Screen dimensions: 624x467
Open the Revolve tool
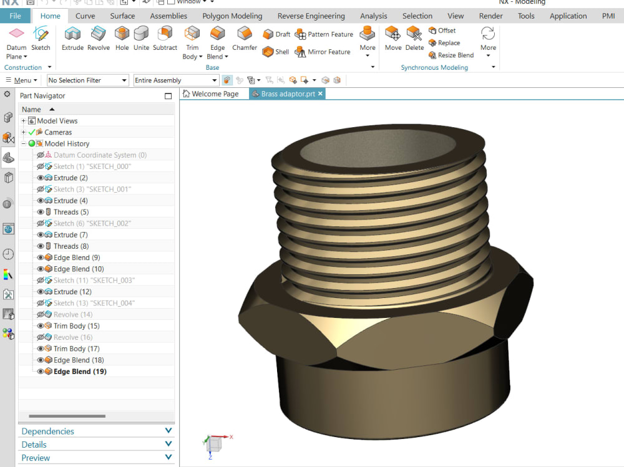point(98,39)
